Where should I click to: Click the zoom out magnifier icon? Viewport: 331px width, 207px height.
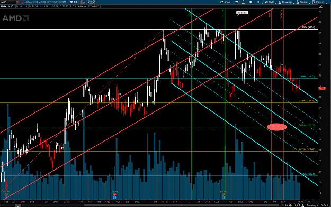click(298, 205)
